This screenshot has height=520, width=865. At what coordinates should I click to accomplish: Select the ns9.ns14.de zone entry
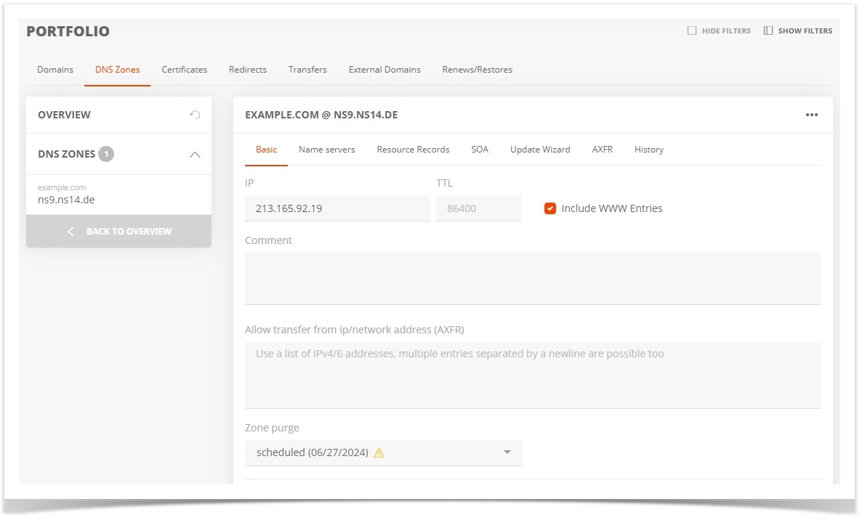pos(118,194)
